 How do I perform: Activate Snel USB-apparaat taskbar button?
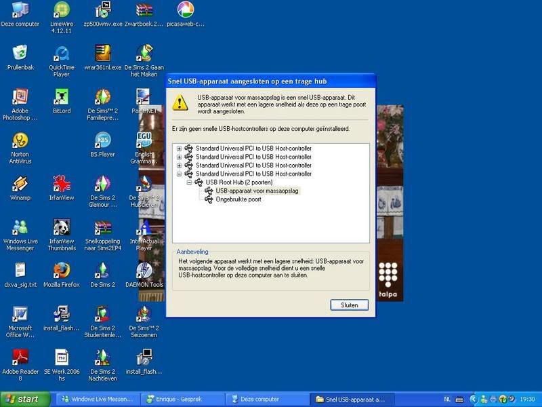coord(352,400)
